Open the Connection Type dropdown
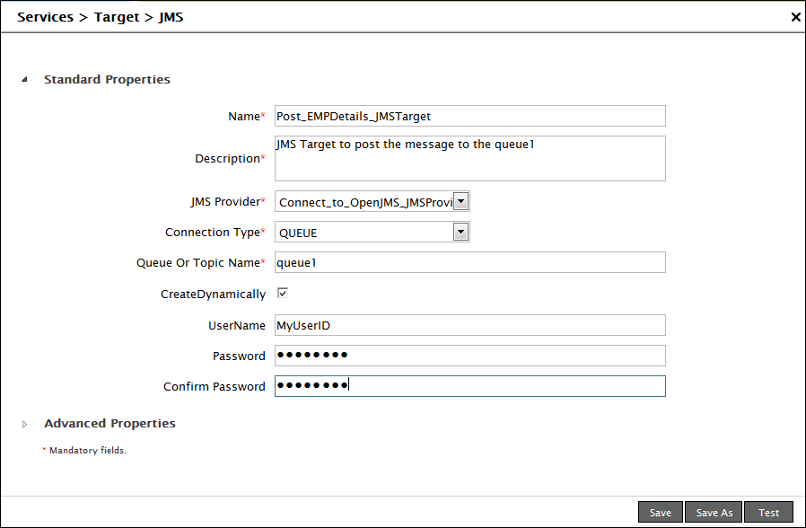Viewport: 806px width, 528px height. point(460,233)
